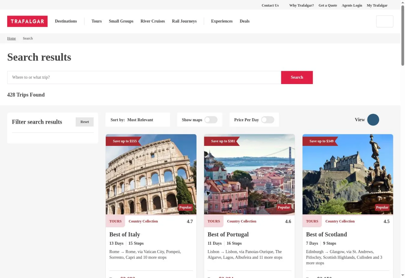Click the Get a Quote link

(327, 5)
